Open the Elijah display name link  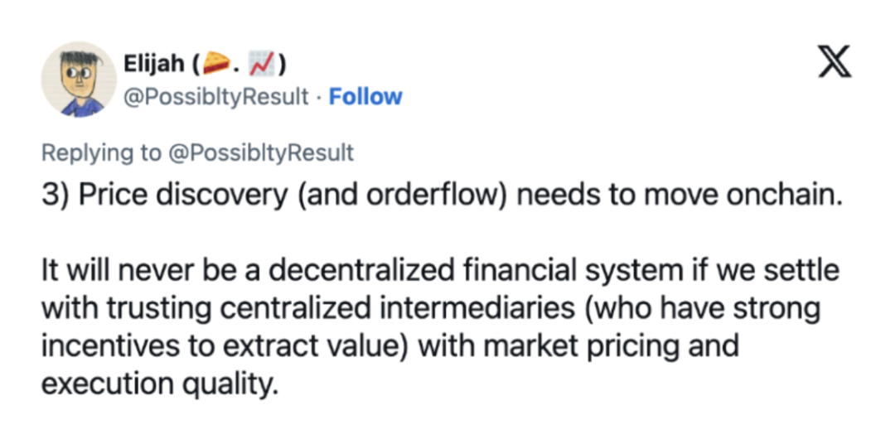[x=154, y=64]
